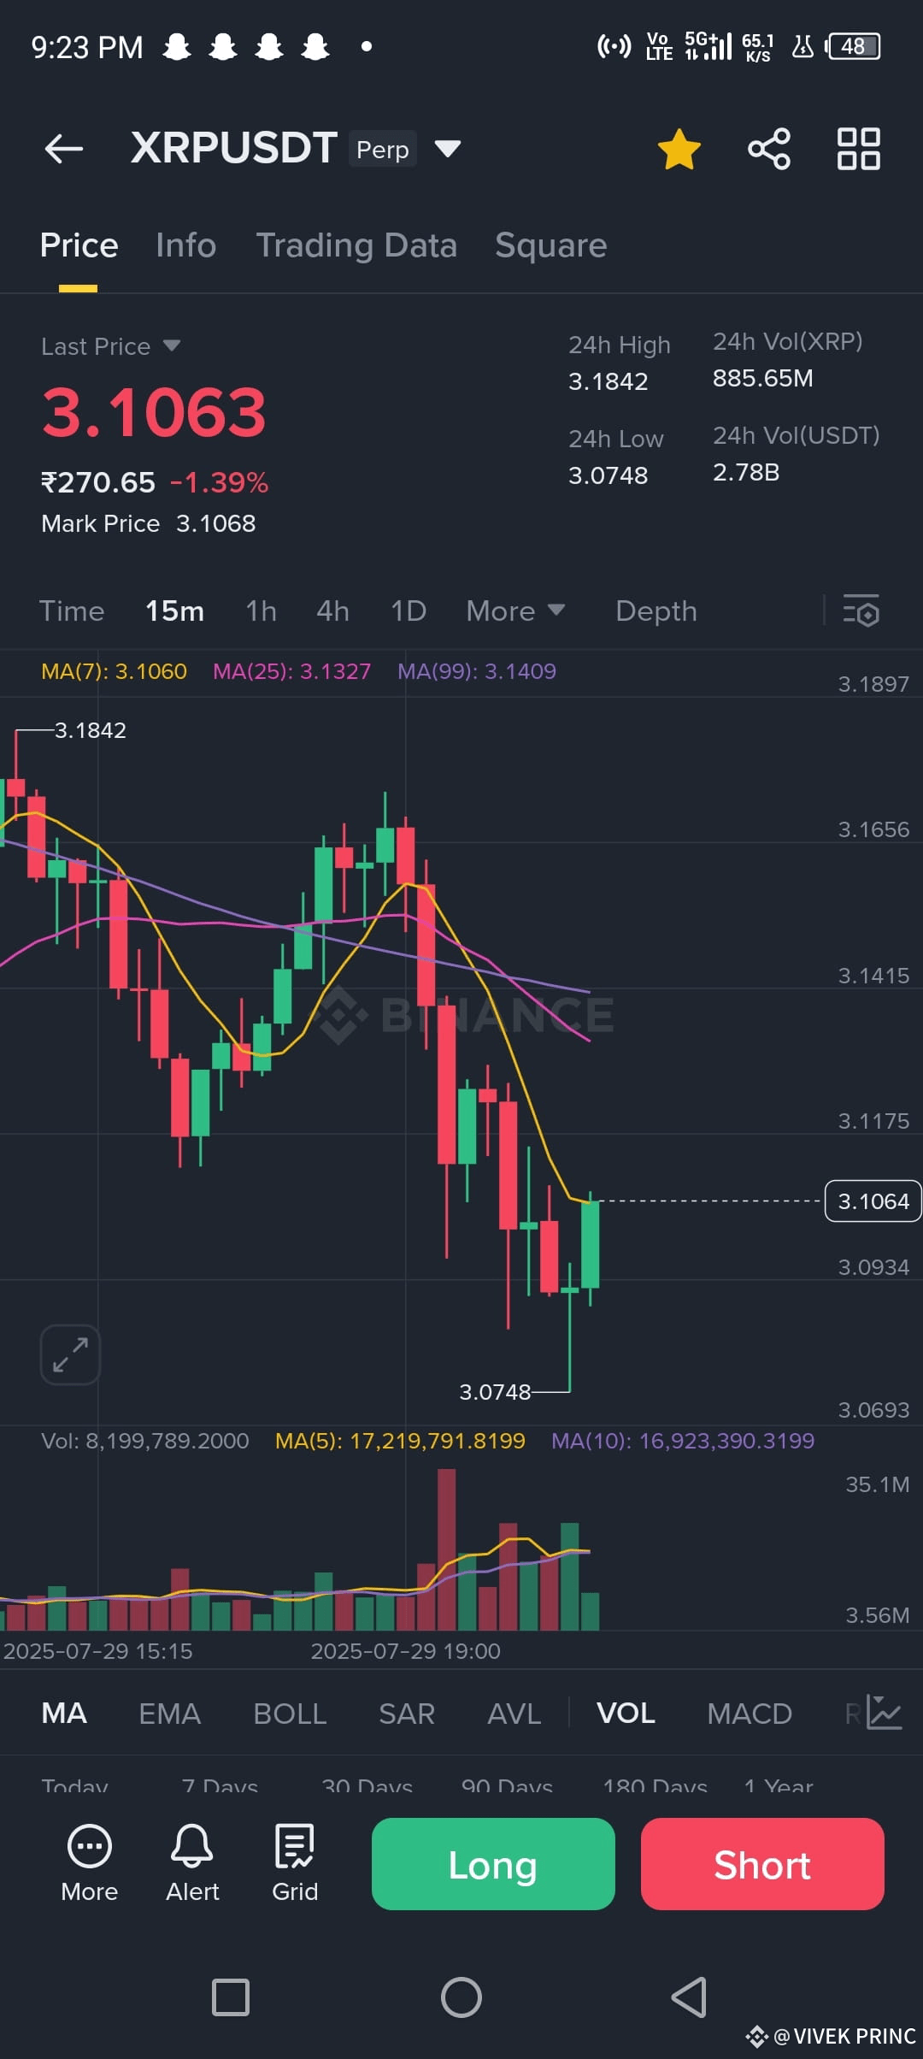The width and height of the screenshot is (923, 2059).
Task: Switch to the Square tab
Action: tap(551, 245)
